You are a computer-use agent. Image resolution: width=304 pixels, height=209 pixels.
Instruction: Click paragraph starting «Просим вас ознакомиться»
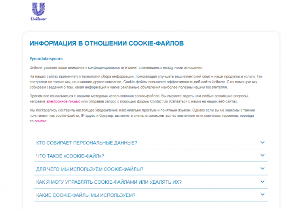pyautogui.click(x=139, y=99)
